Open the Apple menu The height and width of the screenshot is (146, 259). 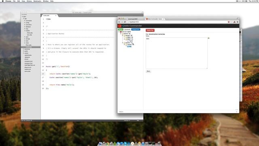click(2, 1)
